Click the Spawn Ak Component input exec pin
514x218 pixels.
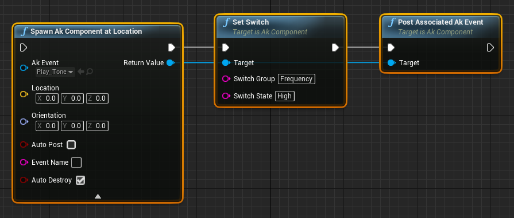pyautogui.click(x=24, y=47)
